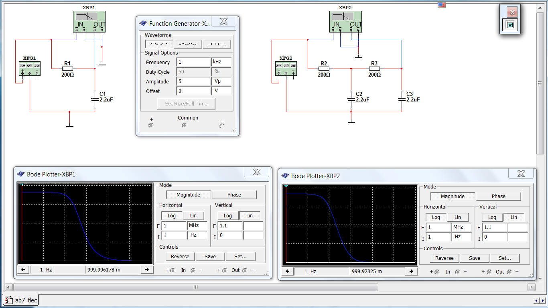Screen dimensions: 548x308
Task: Open the Amplitude unit Vp dropdown
Action: [221, 81]
